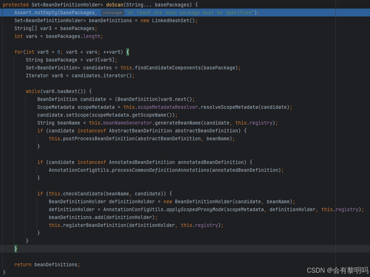Image resolution: width=370 pixels, height=277 pixels.
Task: Click registerBeanDefinition method call
Action: (x=95, y=225)
